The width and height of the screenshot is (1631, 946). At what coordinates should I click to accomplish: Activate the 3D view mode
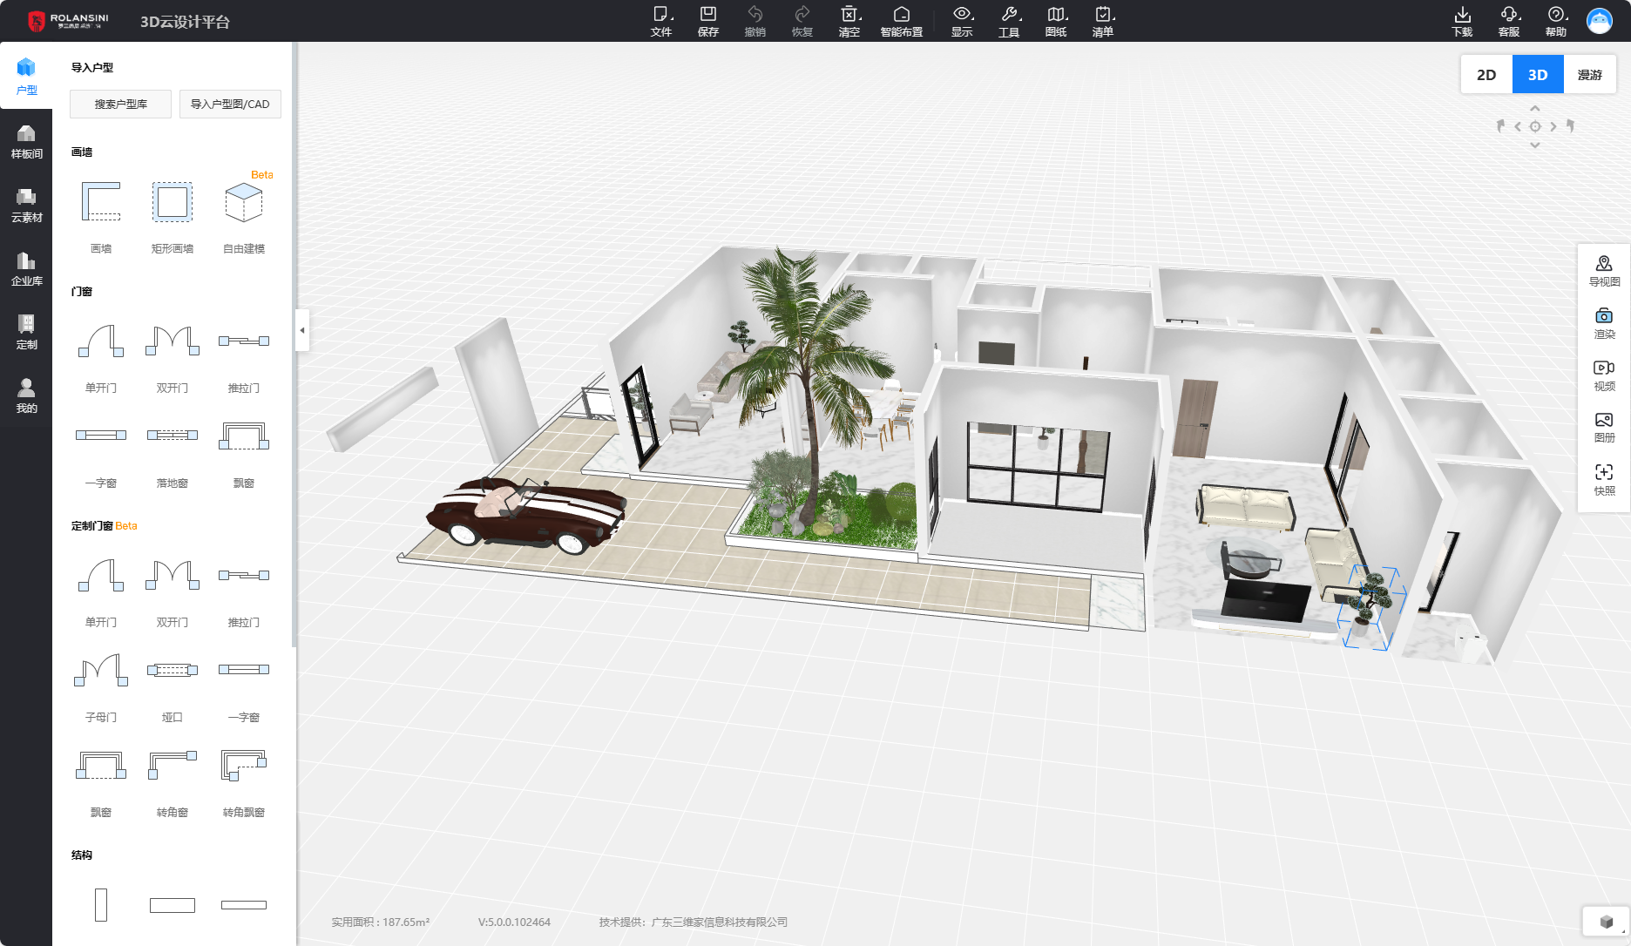(x=1538, y=75)
